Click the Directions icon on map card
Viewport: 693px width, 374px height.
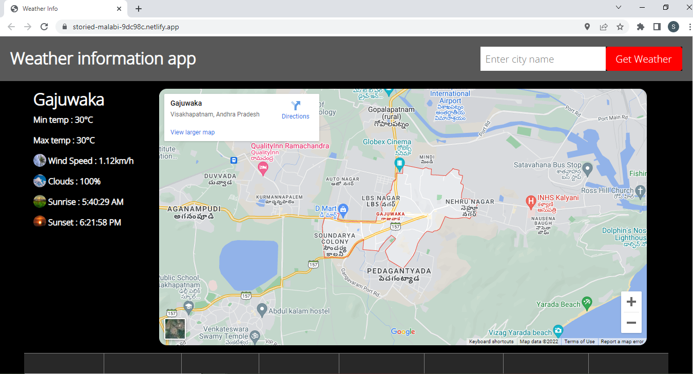(x=296, y=106)
